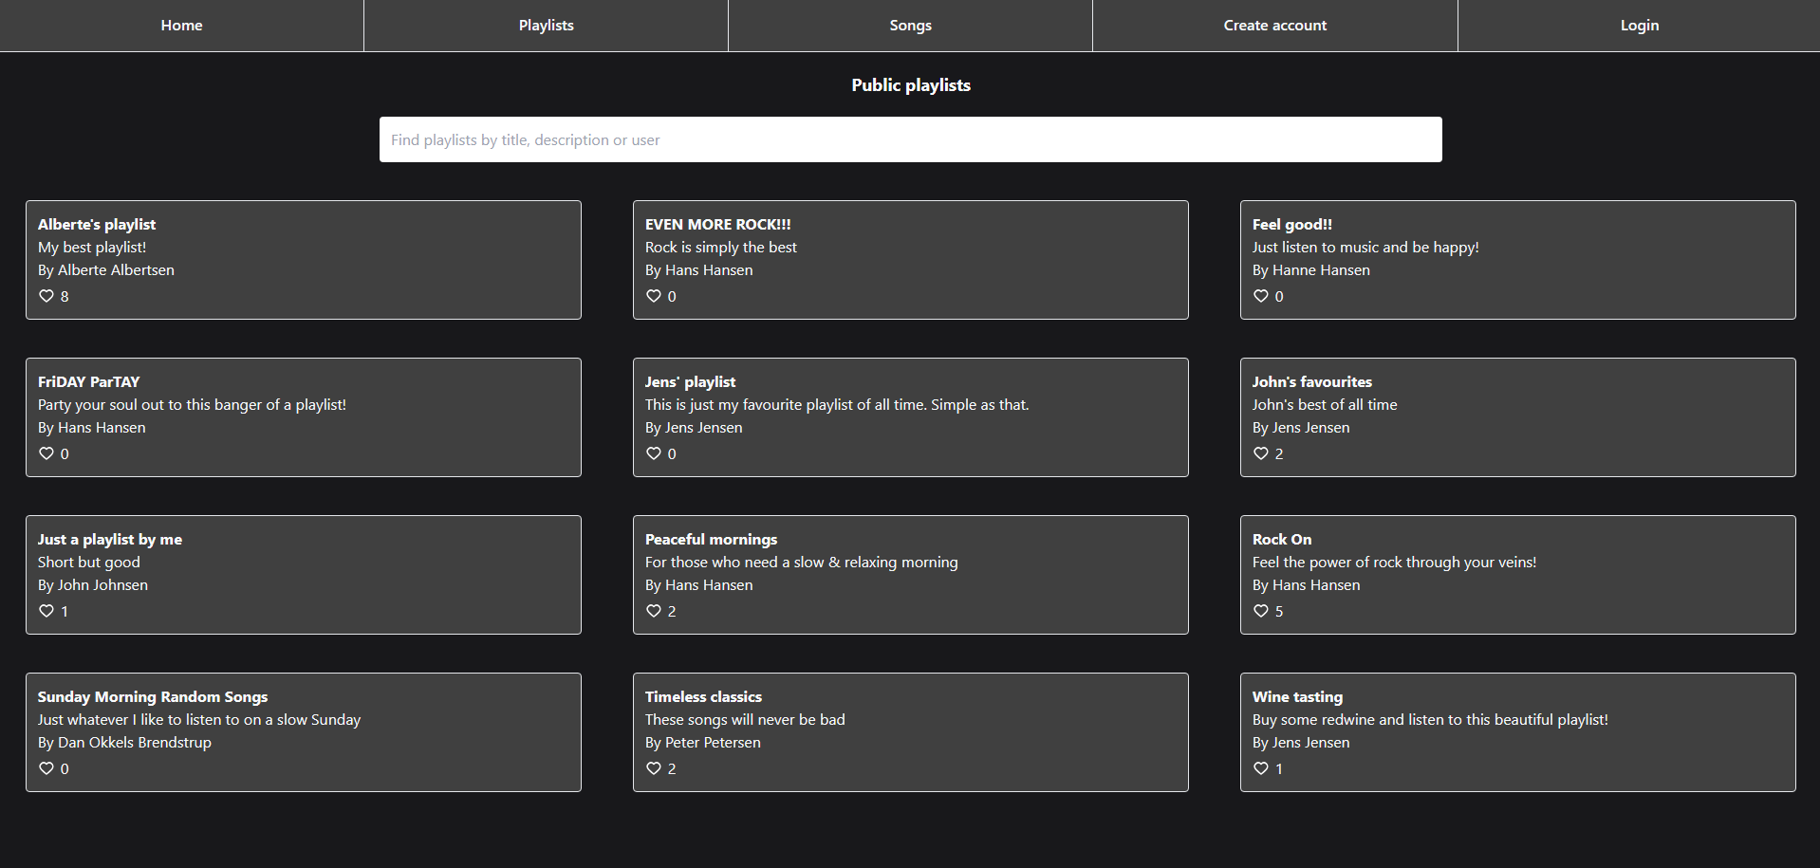The height and width of the screenshot is (868, 1820).
Task: Open the Songs navigation tab
Action: pos(910,26)
